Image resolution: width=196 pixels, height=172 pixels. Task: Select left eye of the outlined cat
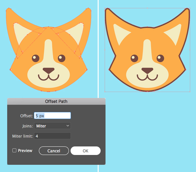134,59
